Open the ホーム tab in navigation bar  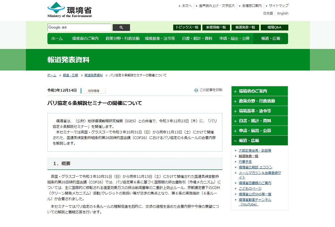pyautogui.click(x=57, y=39)
